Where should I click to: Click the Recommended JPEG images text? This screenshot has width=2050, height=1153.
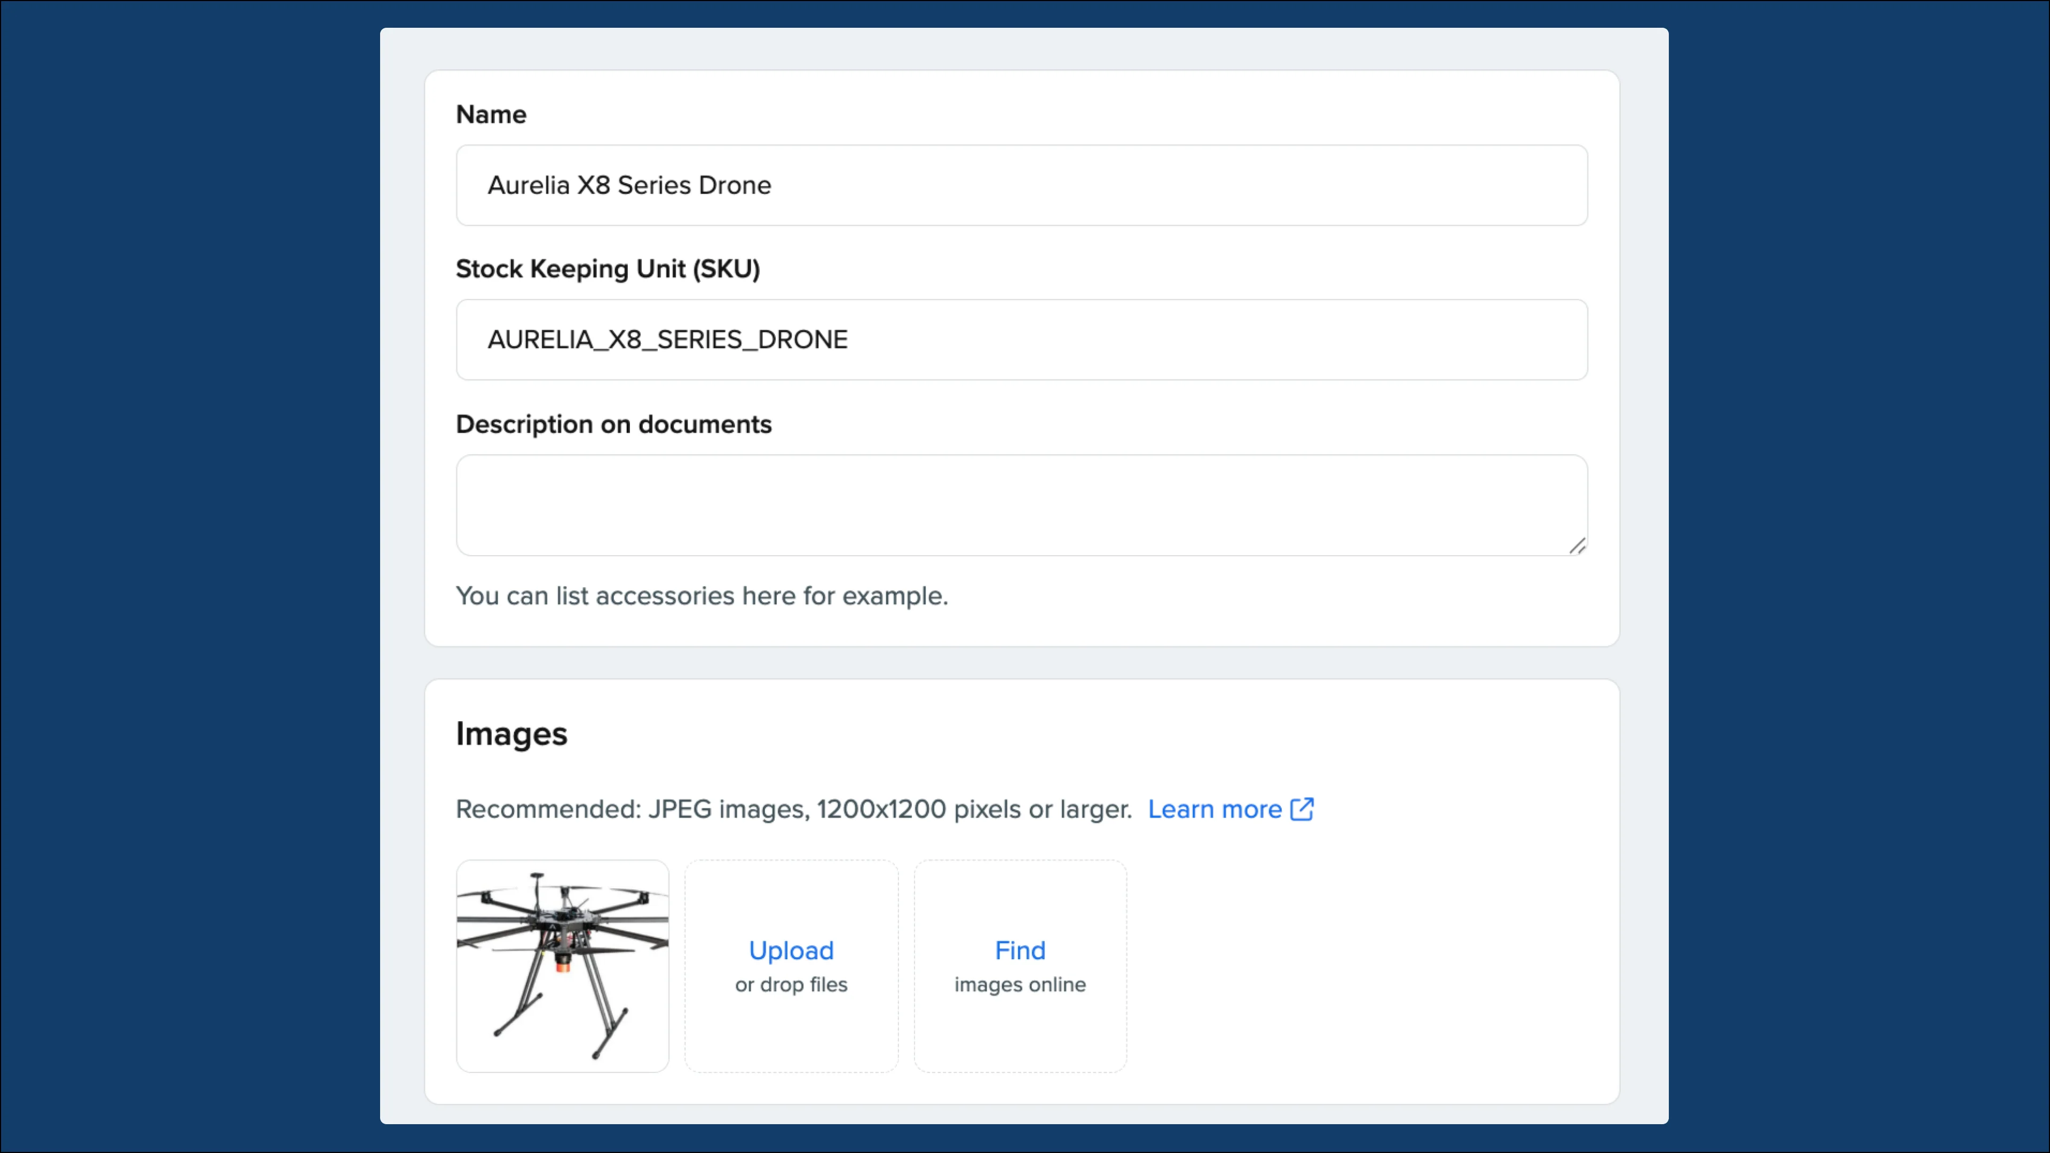(793, 809)
